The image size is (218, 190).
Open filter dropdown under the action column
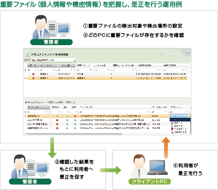[x=186, y=112]
